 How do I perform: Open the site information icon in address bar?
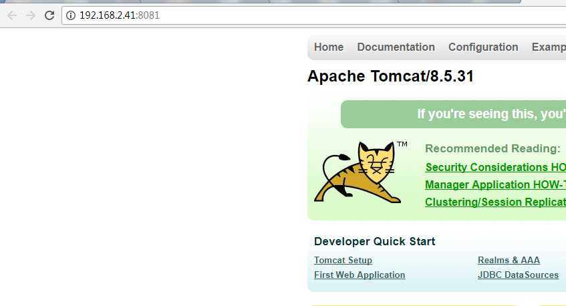click(x=71, y=15)
